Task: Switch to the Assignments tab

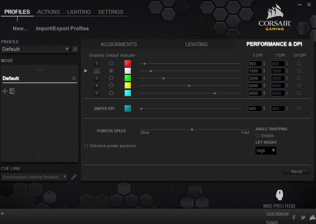Action: pyautogui.click(x=118, y=44)
